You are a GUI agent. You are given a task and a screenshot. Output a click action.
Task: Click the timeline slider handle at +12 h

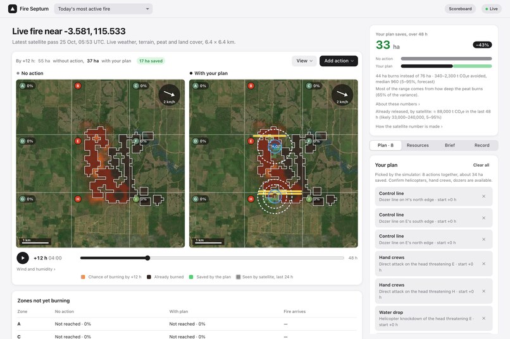click(147, 258)
